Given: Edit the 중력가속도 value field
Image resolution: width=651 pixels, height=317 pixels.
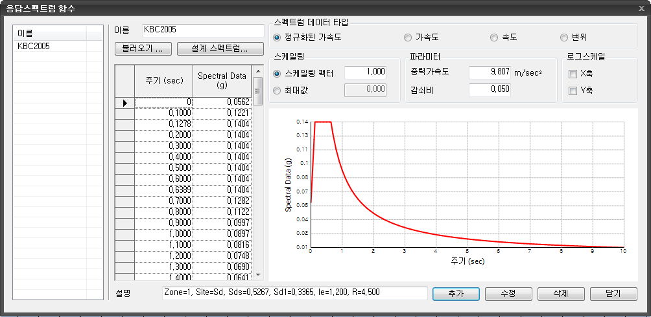Looking at the screenshot, I should (489, 72).
